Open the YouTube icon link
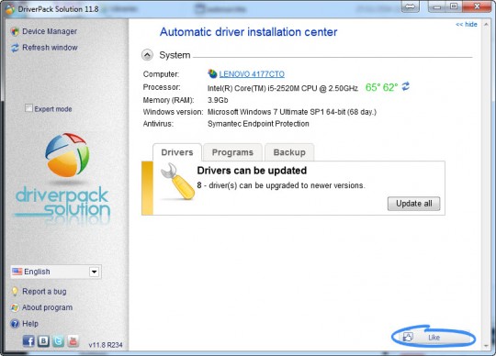This screenshot has width=496, height=356. pyautogui.click(x=73, y=340)
